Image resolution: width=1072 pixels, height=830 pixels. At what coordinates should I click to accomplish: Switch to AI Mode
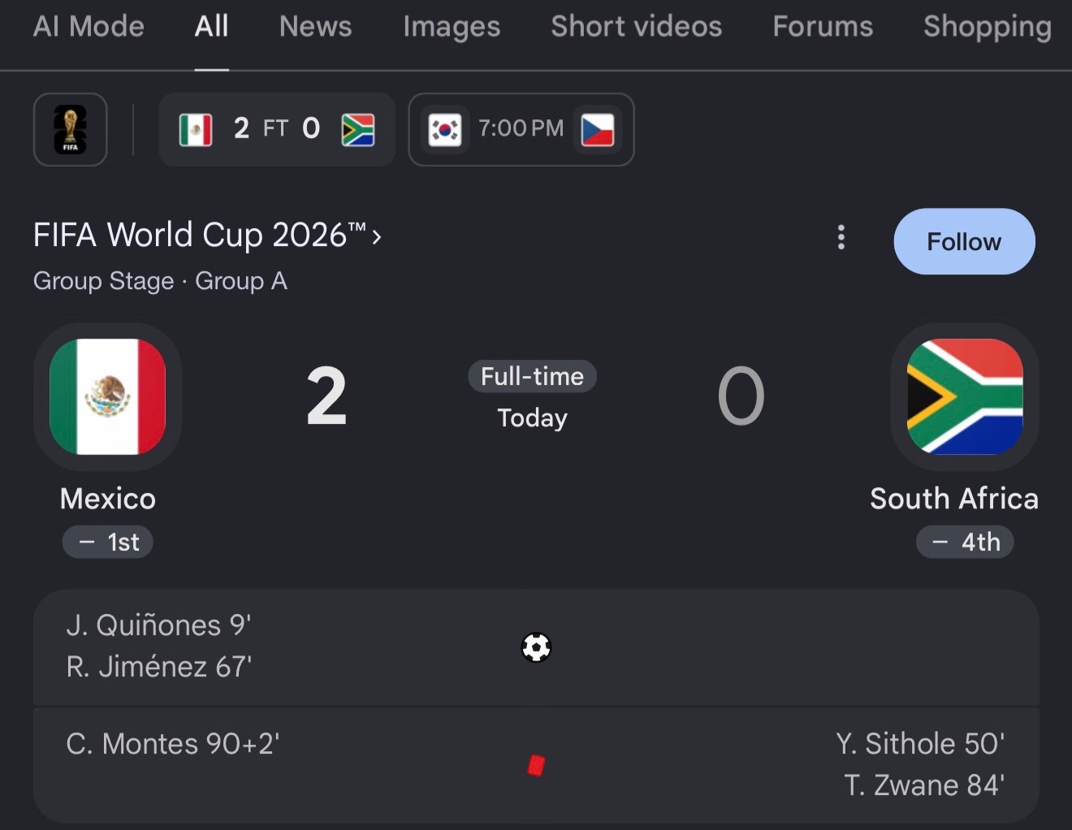click(x=89, y=27)
